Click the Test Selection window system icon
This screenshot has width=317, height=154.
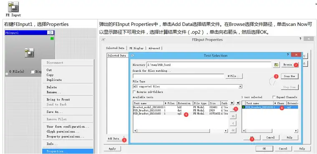[132, 56]
